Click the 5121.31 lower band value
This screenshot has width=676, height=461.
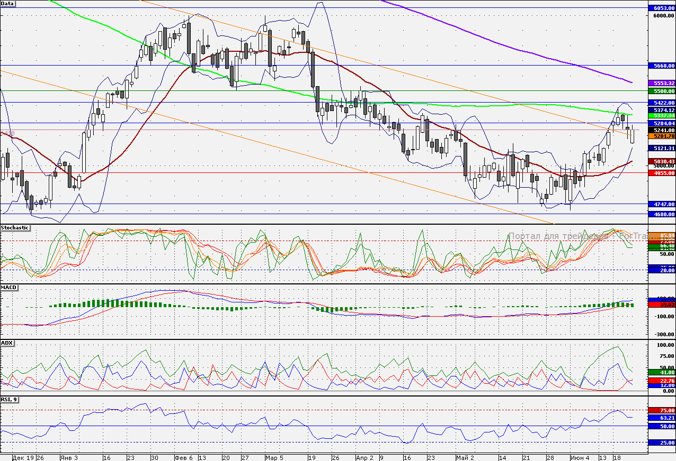point(662,149)
